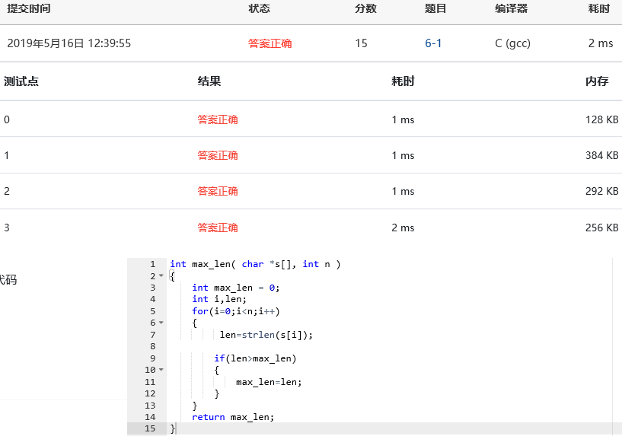
Task: Click the 结果 column header
Action: pos(209,81)
